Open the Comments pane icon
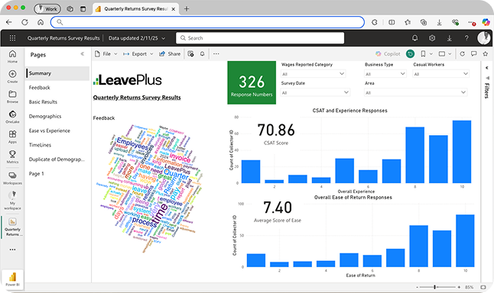The width and height of the screenshot is (494, 293). (474, 53)
